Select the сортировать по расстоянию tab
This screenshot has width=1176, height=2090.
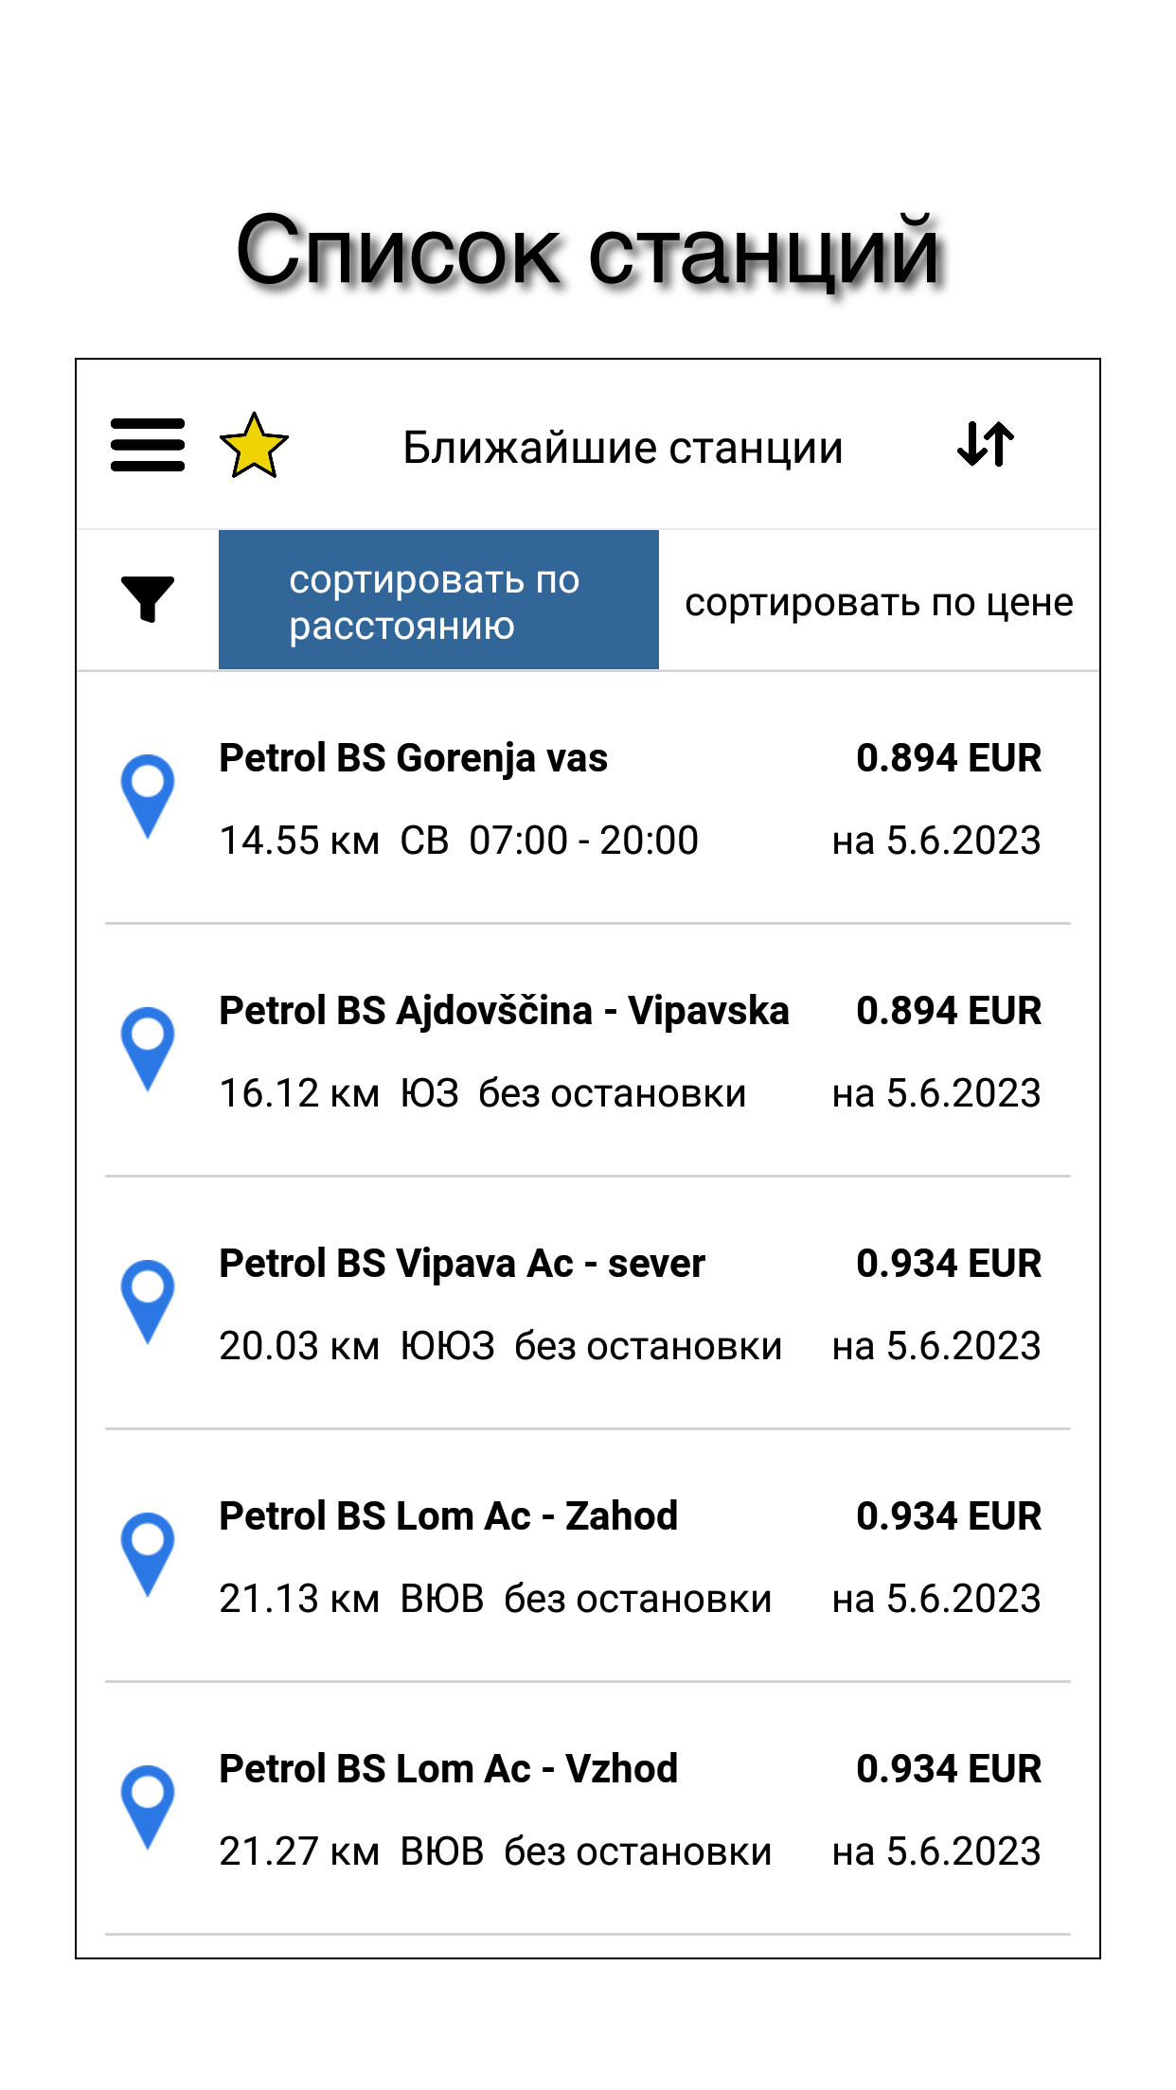pyautogui.click(x=438, y=600)
